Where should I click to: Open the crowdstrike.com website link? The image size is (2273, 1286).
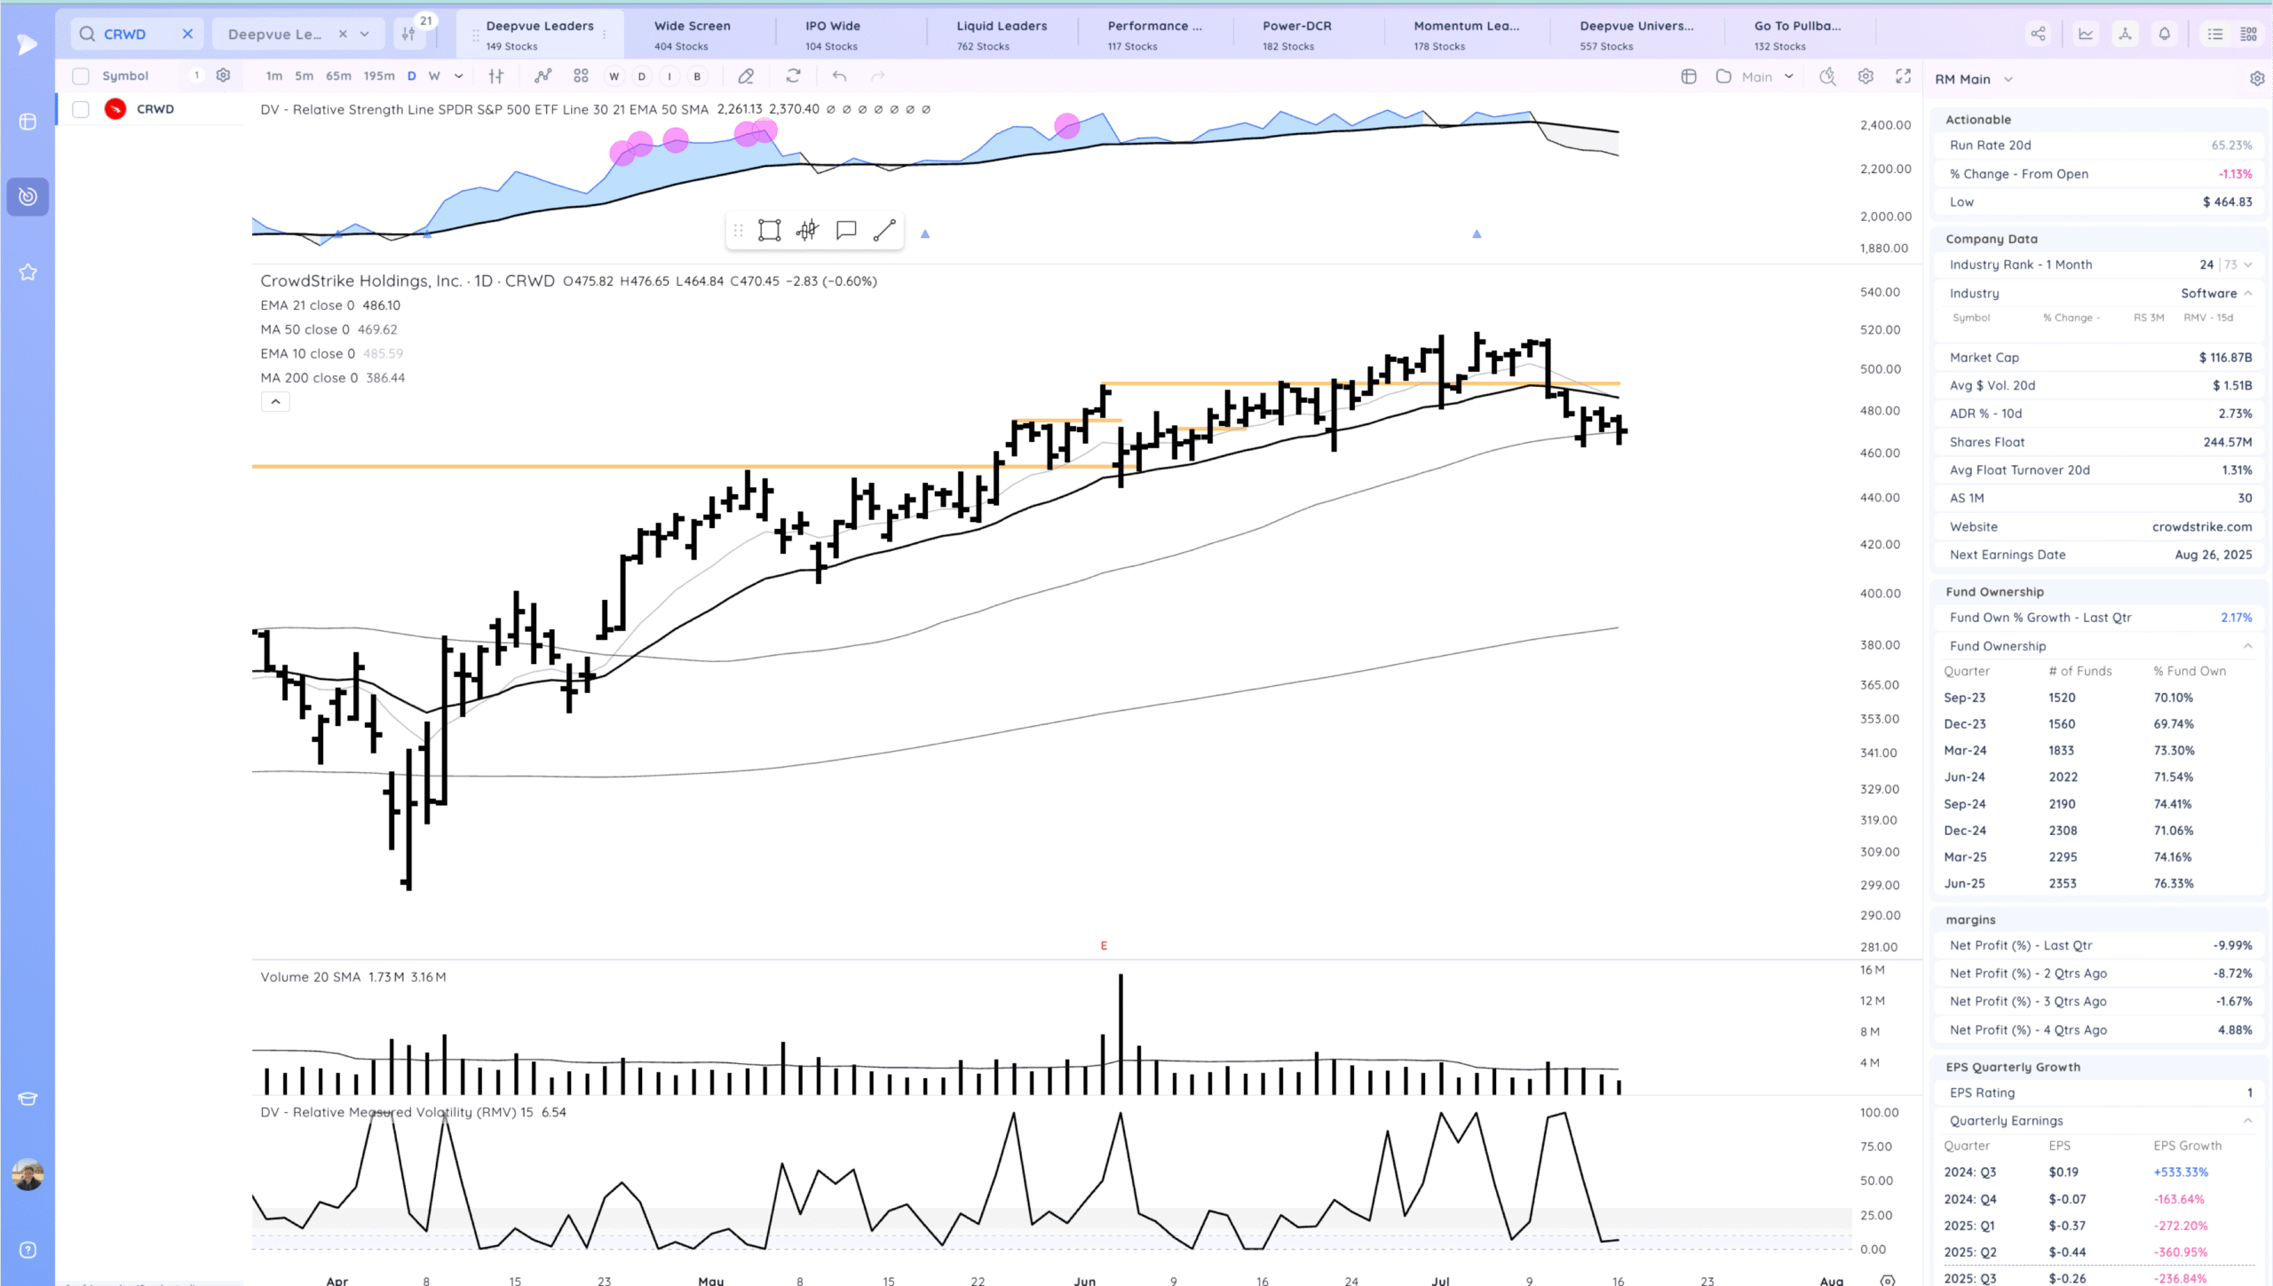(x=2201, y=527)
